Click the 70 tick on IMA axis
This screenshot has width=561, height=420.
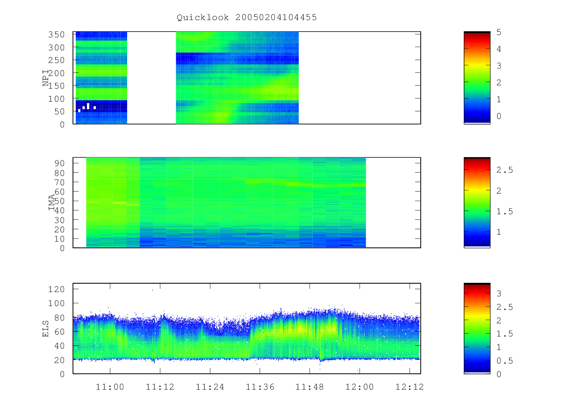[x=60, y=182]
